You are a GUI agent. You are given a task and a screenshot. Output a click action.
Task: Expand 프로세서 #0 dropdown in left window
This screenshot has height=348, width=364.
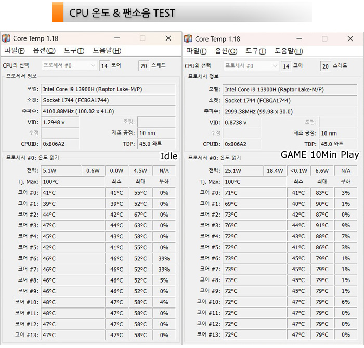pos(93,65)
